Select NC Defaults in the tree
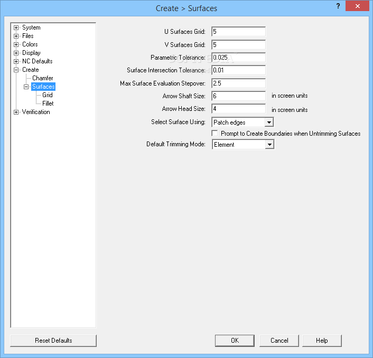 tap(38, 61)
